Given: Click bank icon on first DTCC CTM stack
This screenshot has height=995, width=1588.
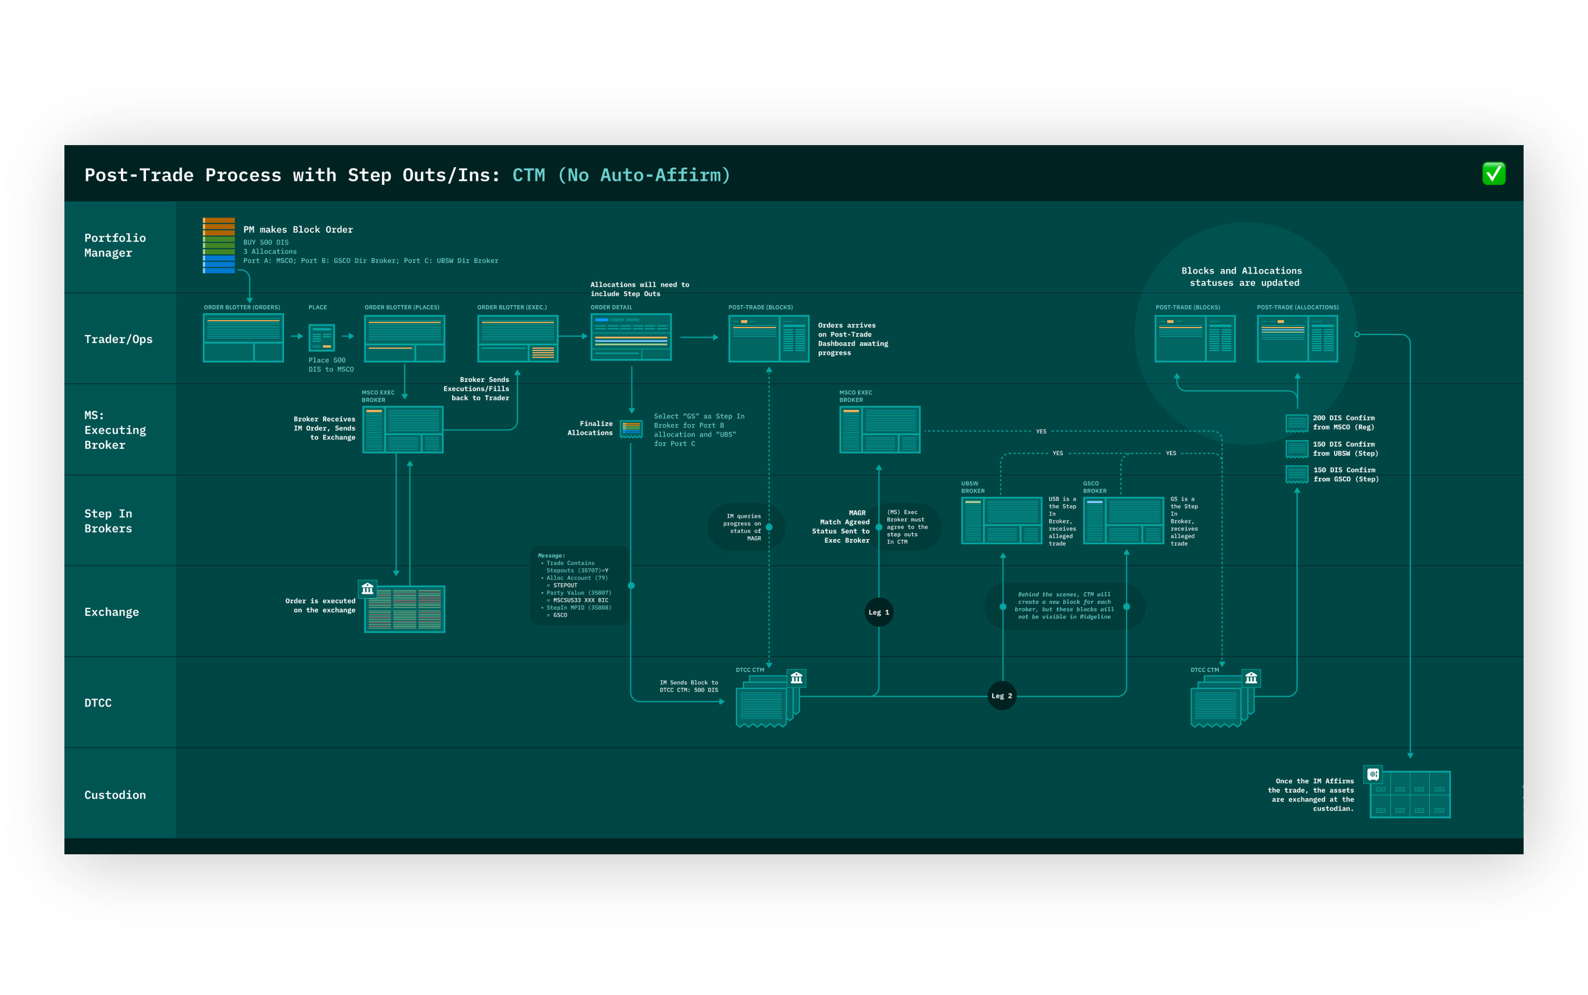Looking at the screenshot, I should coord(796,678).
